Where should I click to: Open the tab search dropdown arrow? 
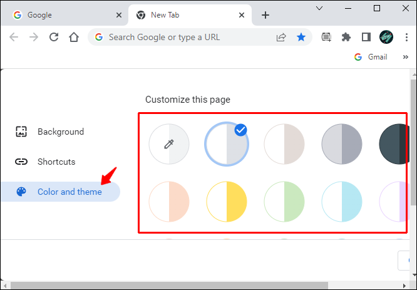tap(319, 8)
